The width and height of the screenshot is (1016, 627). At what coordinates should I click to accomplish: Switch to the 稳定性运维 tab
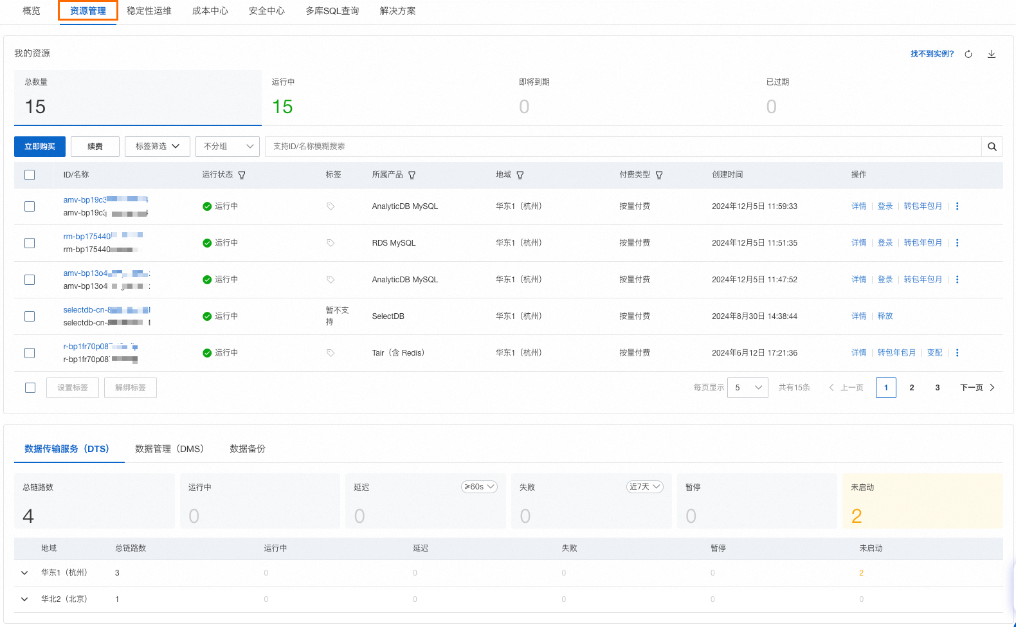pos(149,11)
